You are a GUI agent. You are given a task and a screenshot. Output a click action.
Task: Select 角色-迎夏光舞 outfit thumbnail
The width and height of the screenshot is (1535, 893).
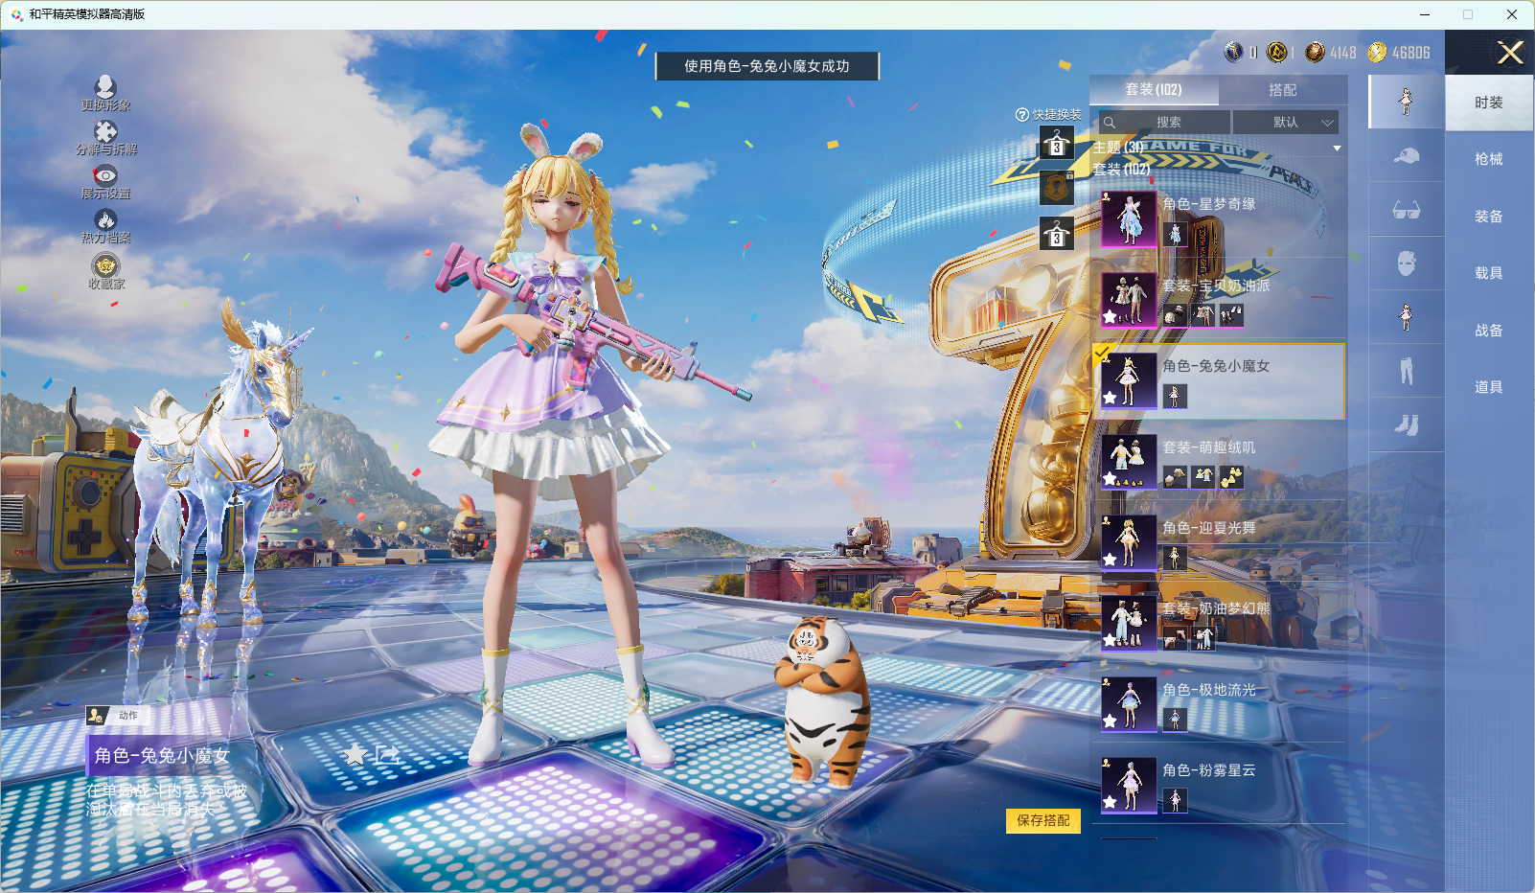point(1129,542)
